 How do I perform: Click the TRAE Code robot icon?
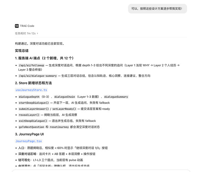(17, 26)
